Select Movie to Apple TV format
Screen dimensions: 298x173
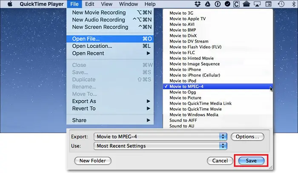218,19
